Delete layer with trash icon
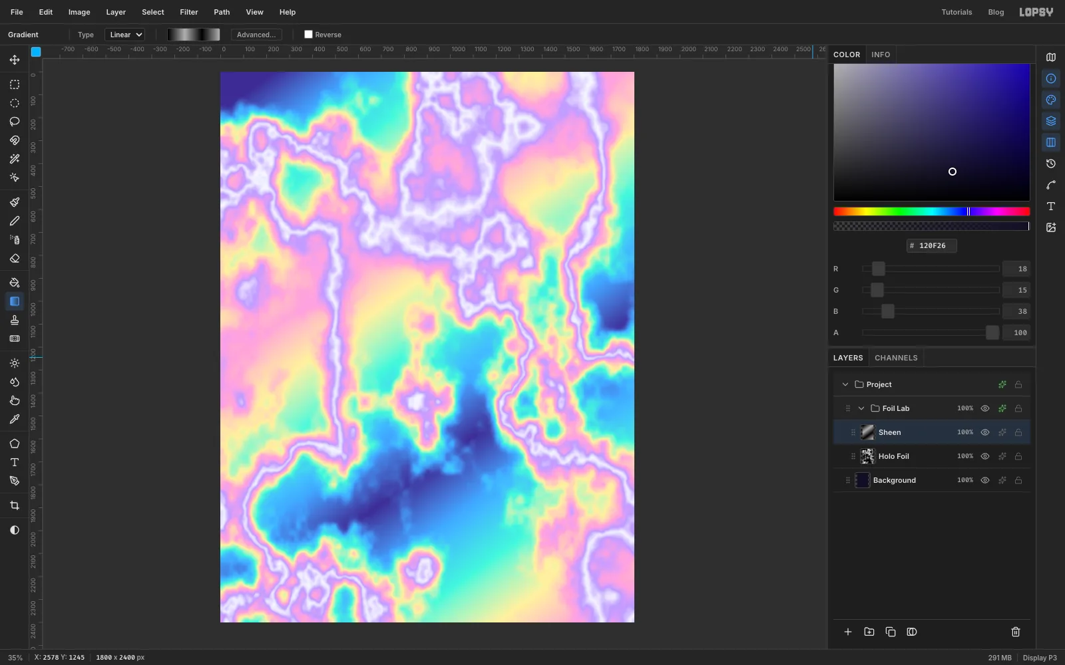Image resolution: width=1065 pixels, height=665 pixels. pyautogui.click(x=1016, y=632)
